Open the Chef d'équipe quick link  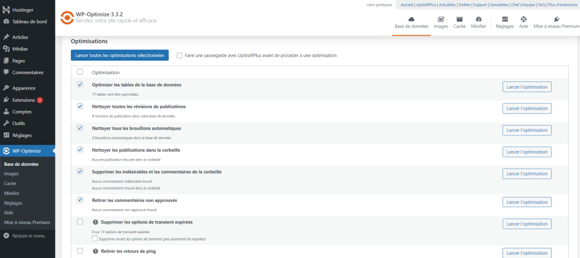pyautogui.click(x=523, y=5)
